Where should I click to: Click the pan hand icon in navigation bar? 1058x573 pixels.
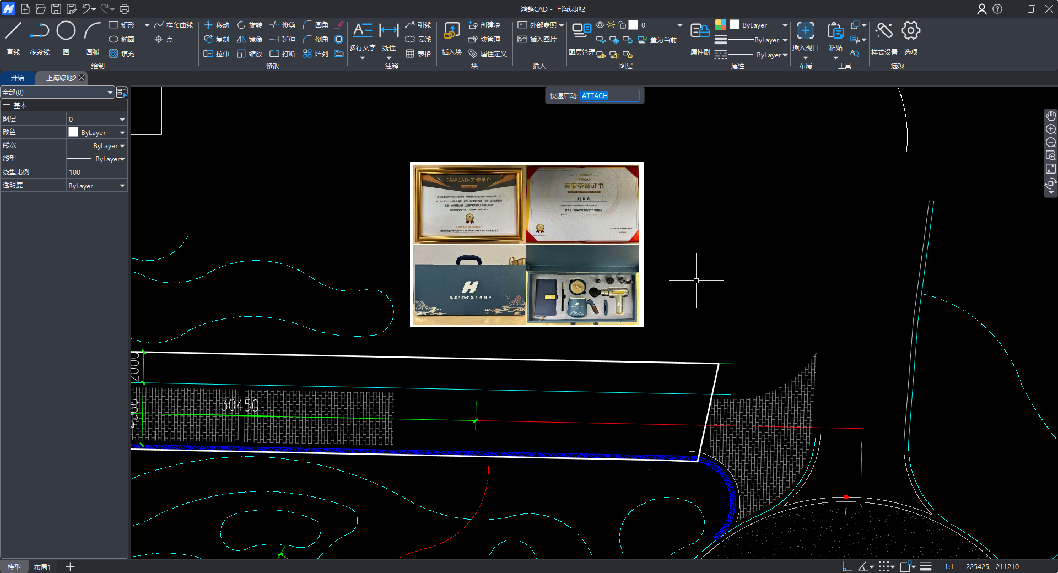[x=1051, y=116]
